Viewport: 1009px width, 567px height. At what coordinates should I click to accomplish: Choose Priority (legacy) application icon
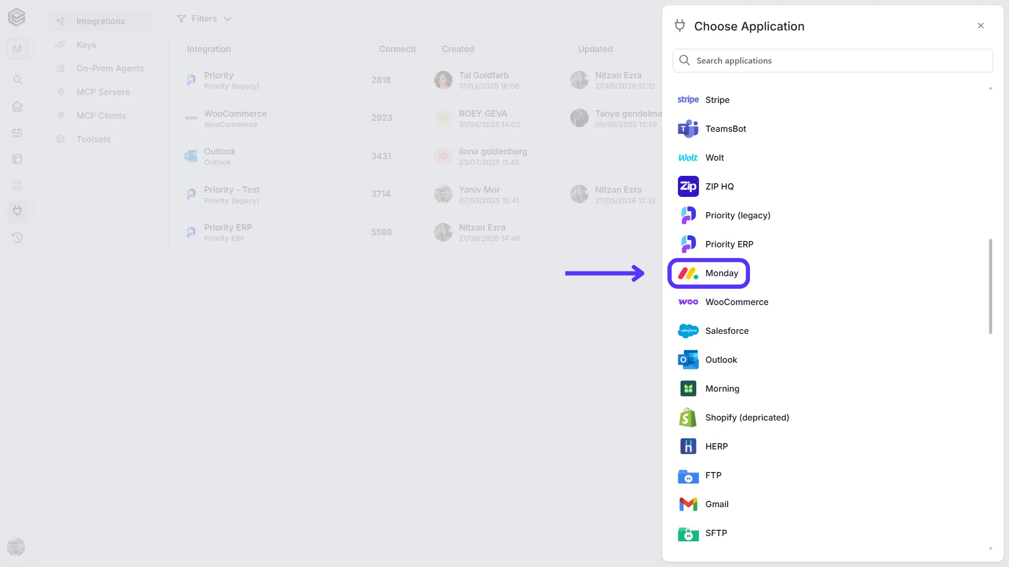click(688, 215)
